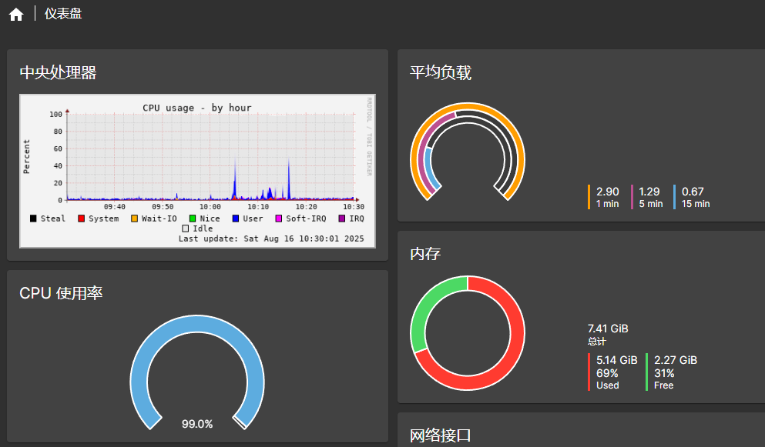Click the 99.0% CPU usage value
Viewport: 765px width, 447px height.
(x=197, y=424)
